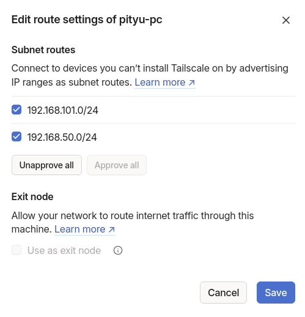Click the Subnet routes section heading

tap(43, 50)
